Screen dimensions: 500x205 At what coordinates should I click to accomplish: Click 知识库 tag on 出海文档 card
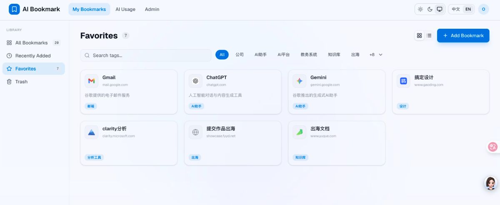click(300, 157)
